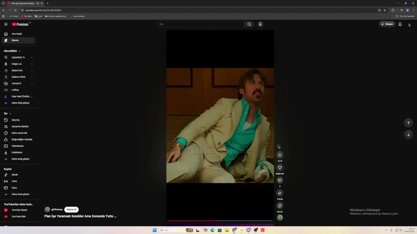Go to previous Short with up arrow
Viewport: 417px width, 234px height.
409,123
